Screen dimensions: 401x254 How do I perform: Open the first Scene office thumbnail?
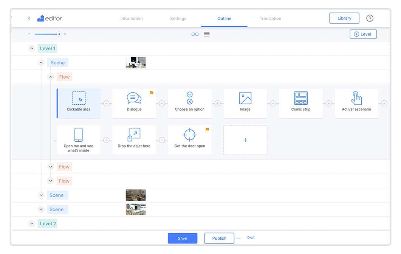[x=136, y=63]
